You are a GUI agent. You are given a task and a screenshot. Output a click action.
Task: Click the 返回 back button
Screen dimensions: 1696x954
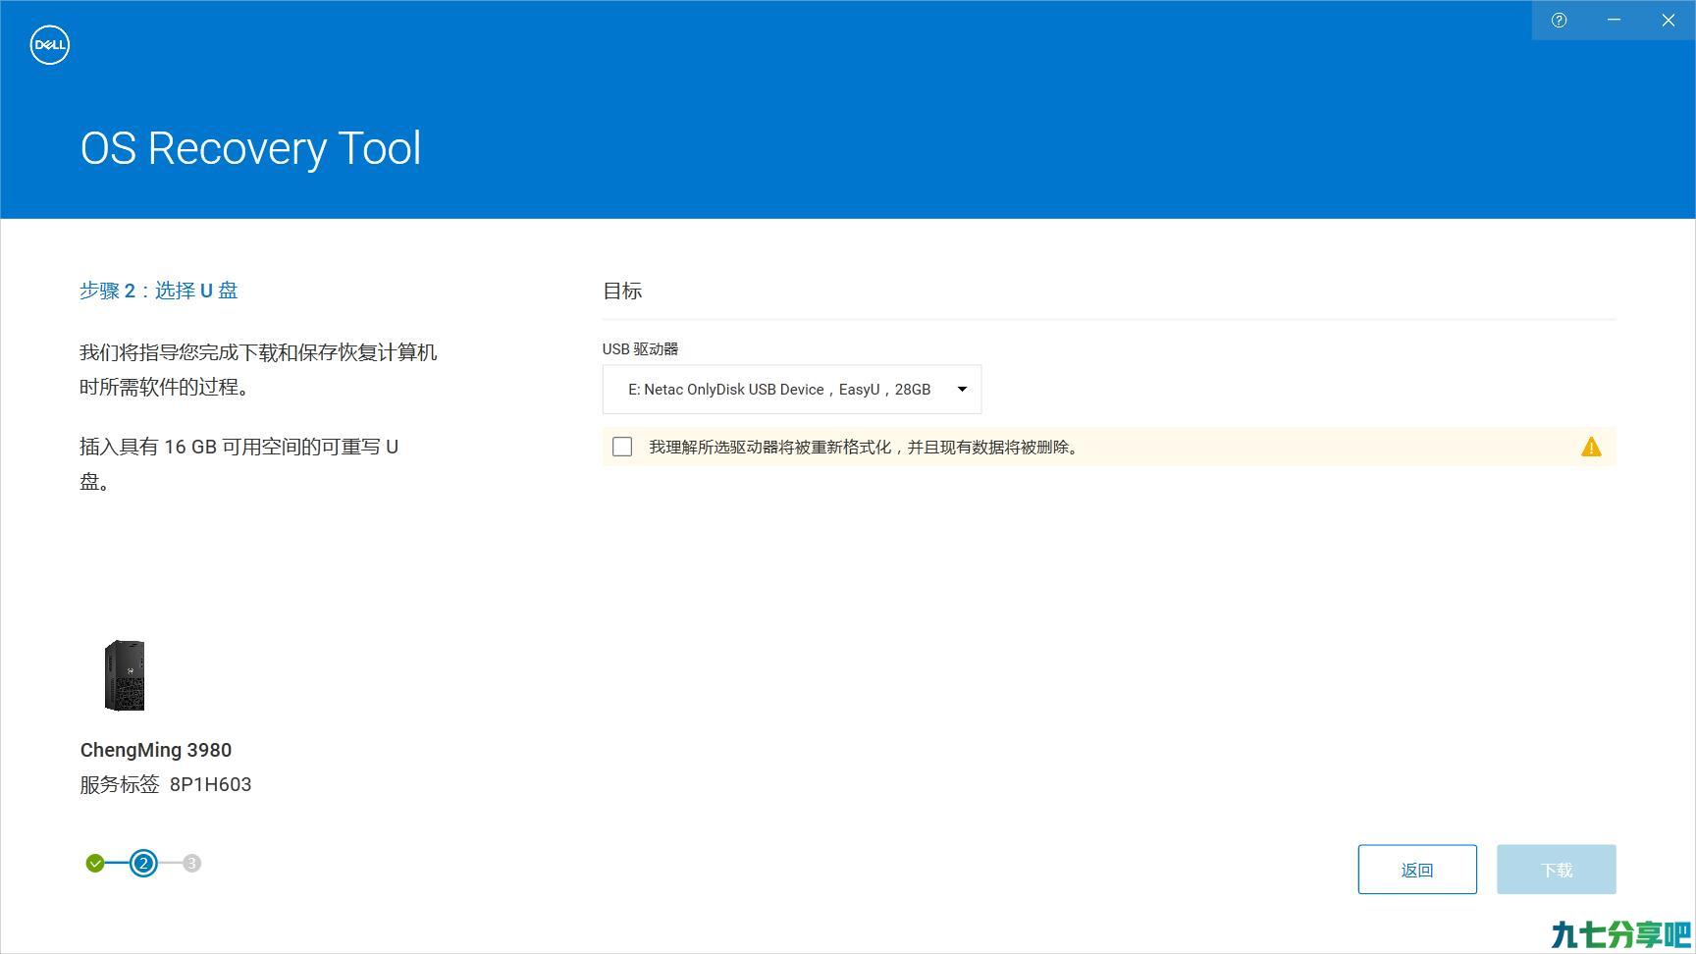(1417, 870)
